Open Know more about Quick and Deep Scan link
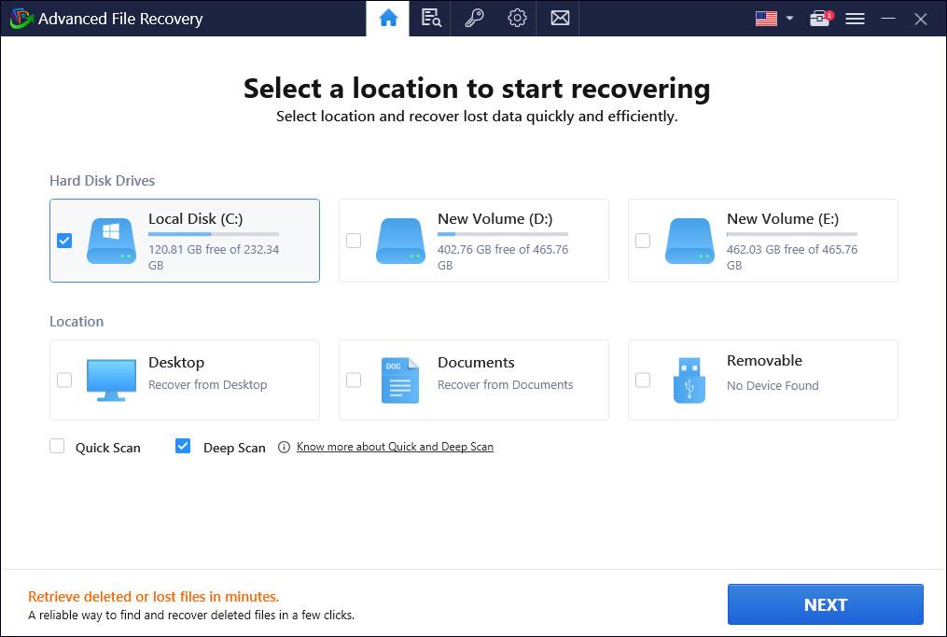The width and height of the screenshot is (947, 637). tap(395, 447)
